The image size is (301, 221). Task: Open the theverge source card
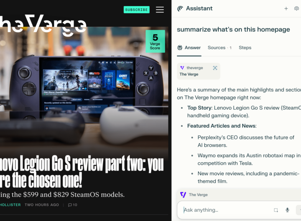coord(198,71)
